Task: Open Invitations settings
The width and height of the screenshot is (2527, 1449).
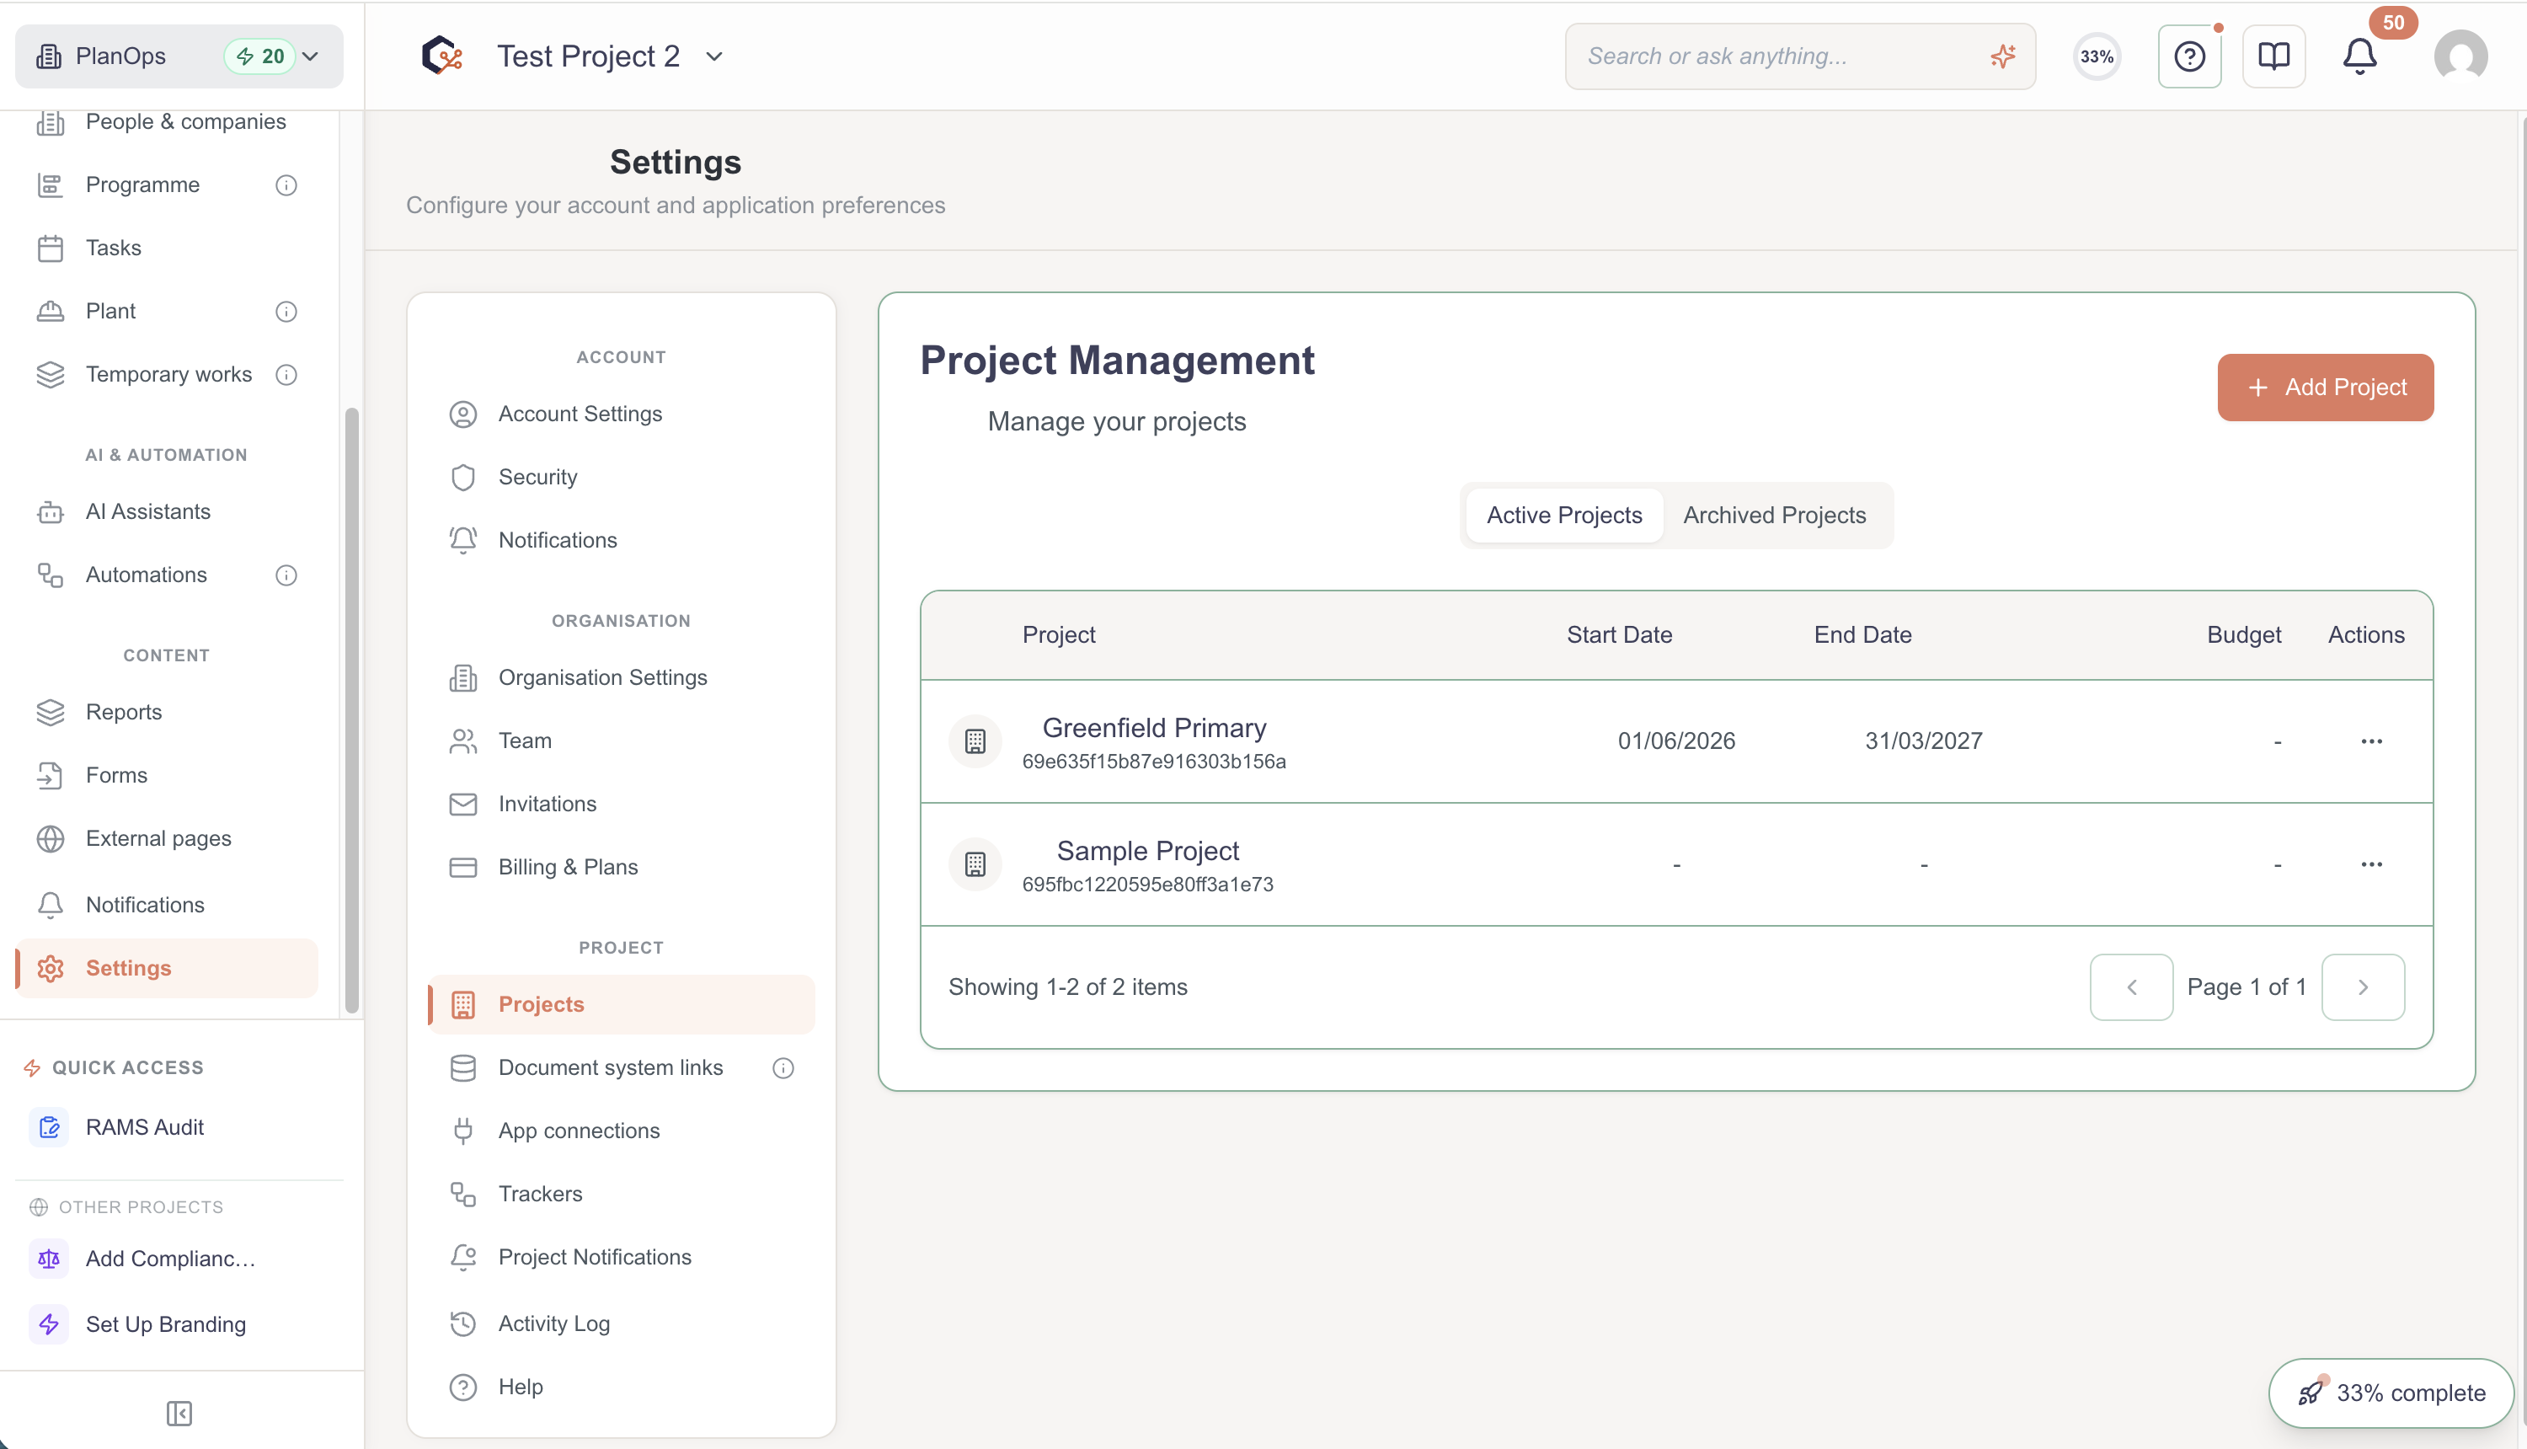Action: click(x=621, y=805)
